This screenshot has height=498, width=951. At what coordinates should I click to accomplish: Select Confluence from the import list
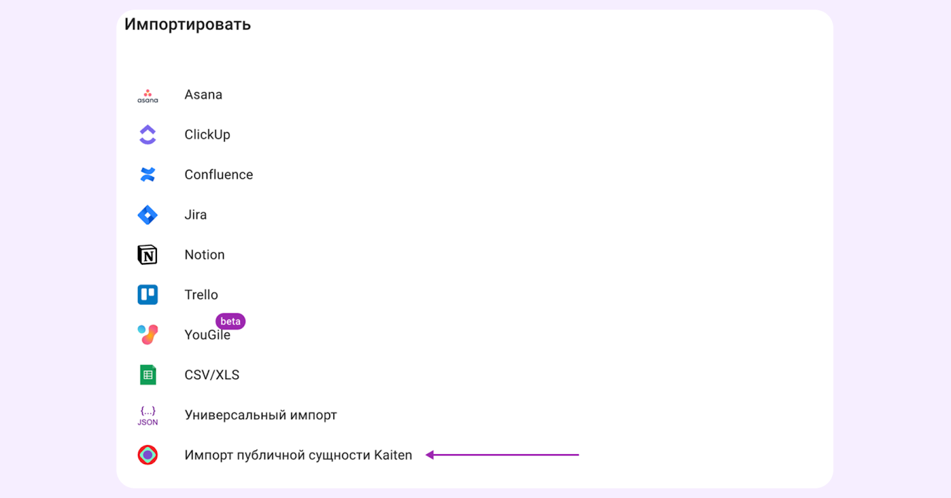coord(218,174)
